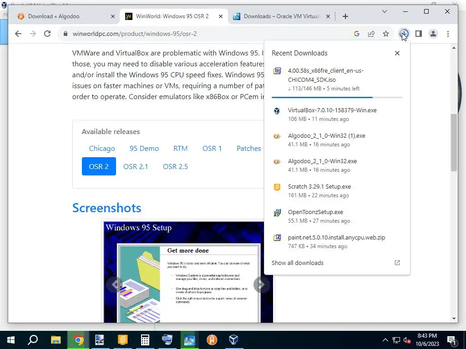The image size is (466, 349).
Task: Select the OSR 1 release
Action: coord(212,149)
